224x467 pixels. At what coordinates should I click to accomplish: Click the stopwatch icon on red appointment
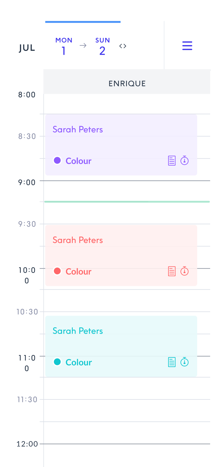coord(184,271)
